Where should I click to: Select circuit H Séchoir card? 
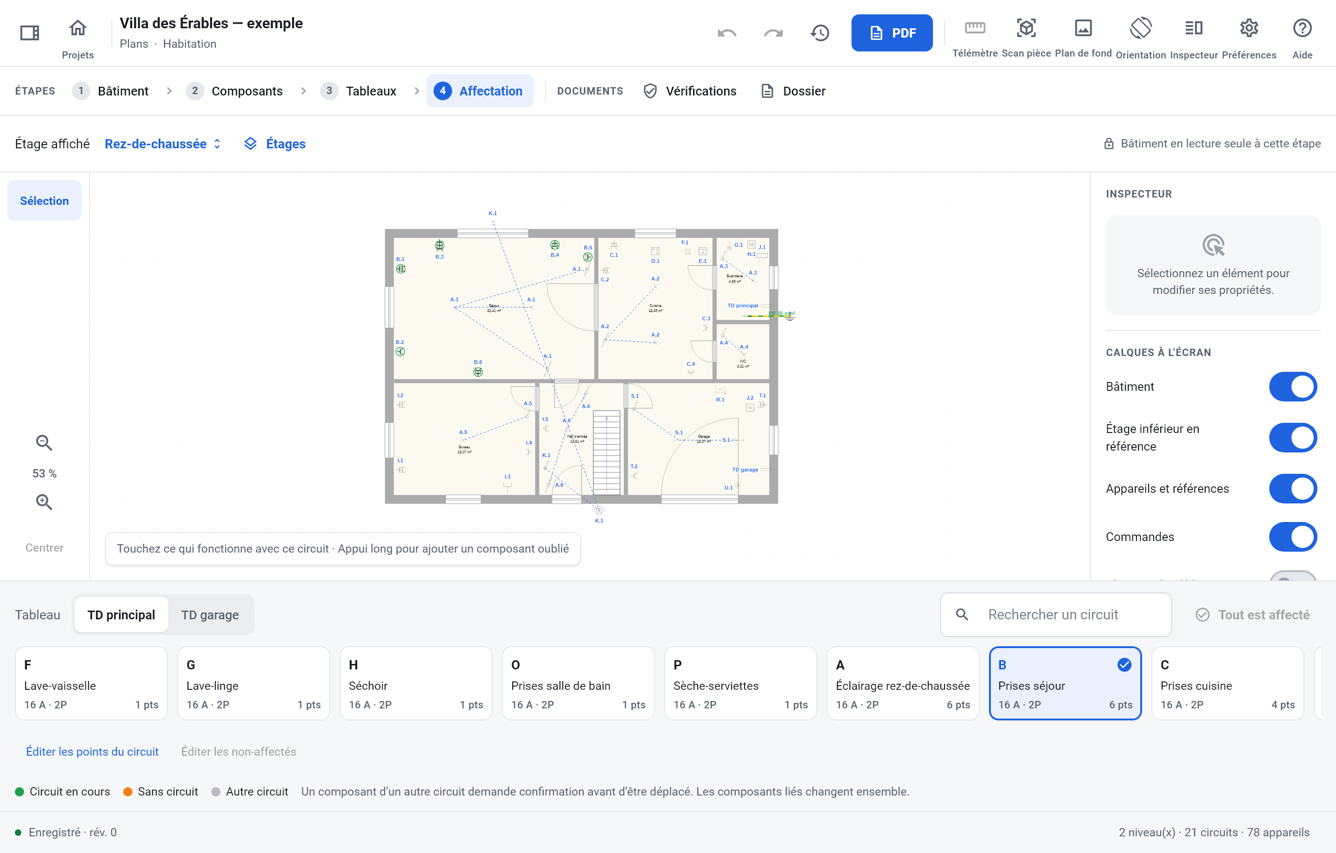(x=416, y=683)
